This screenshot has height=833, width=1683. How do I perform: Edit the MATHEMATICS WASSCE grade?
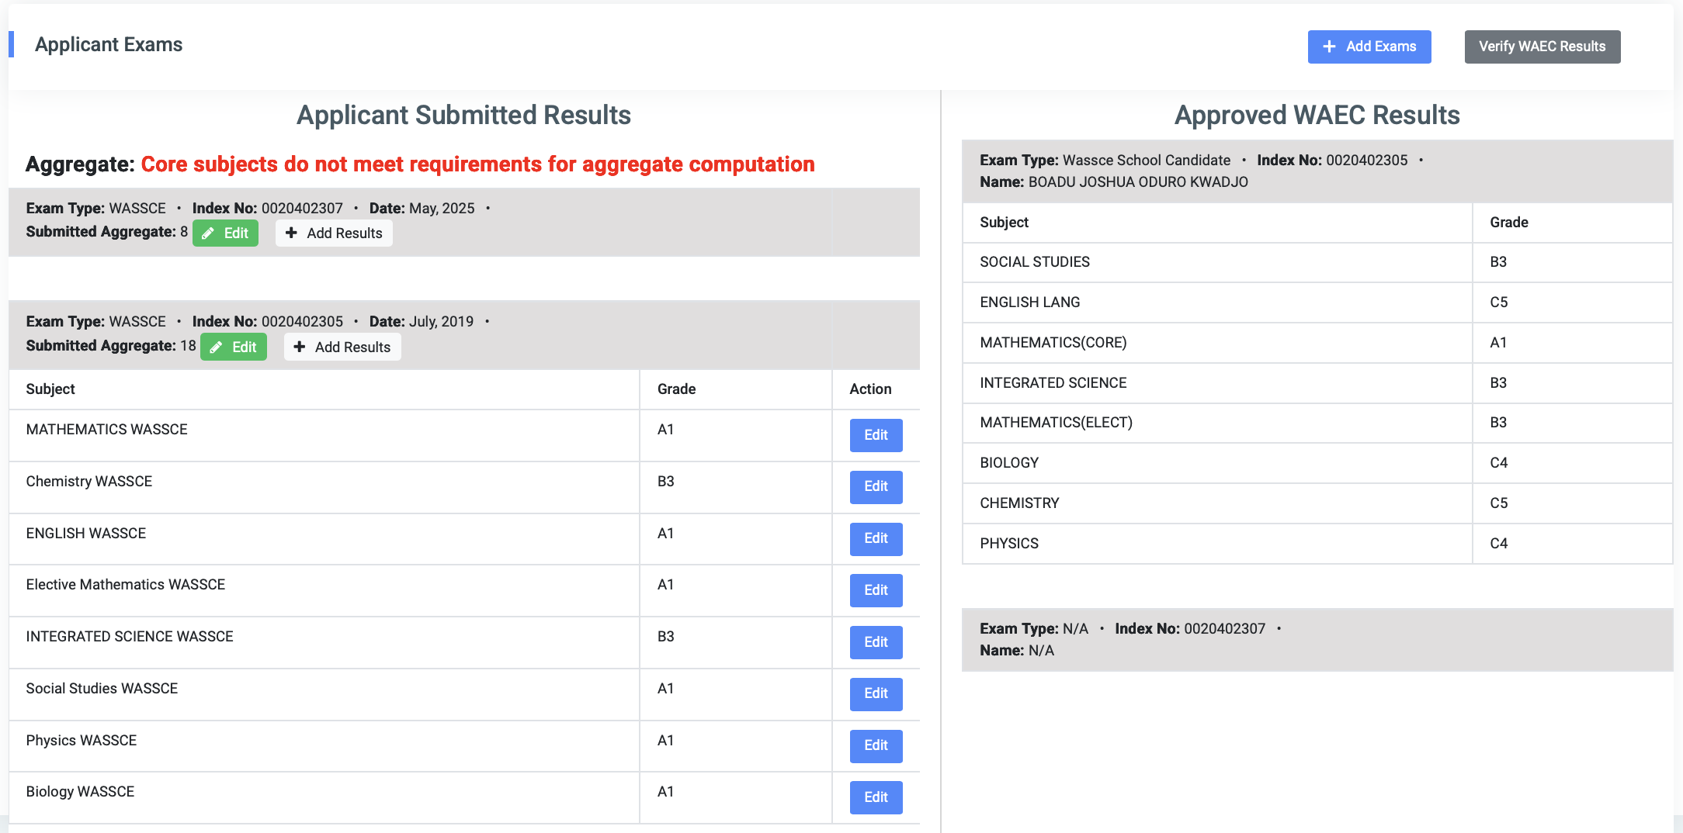pyautogui.click(x=876, y=435)
